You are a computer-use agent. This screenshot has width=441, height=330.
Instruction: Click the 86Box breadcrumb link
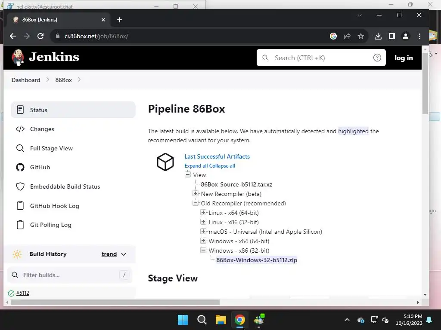[x=64, y=80]
